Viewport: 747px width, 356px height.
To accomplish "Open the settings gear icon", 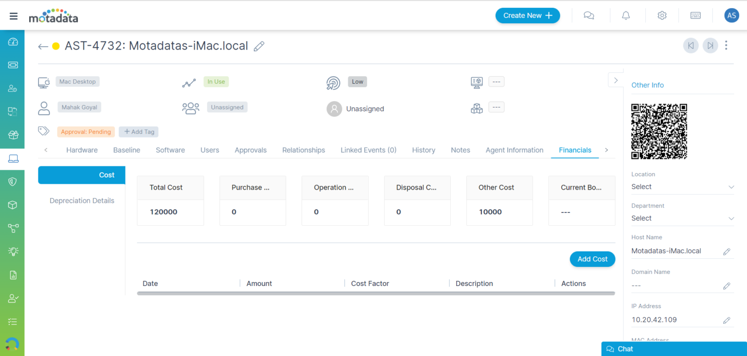I will coord(662,15).
